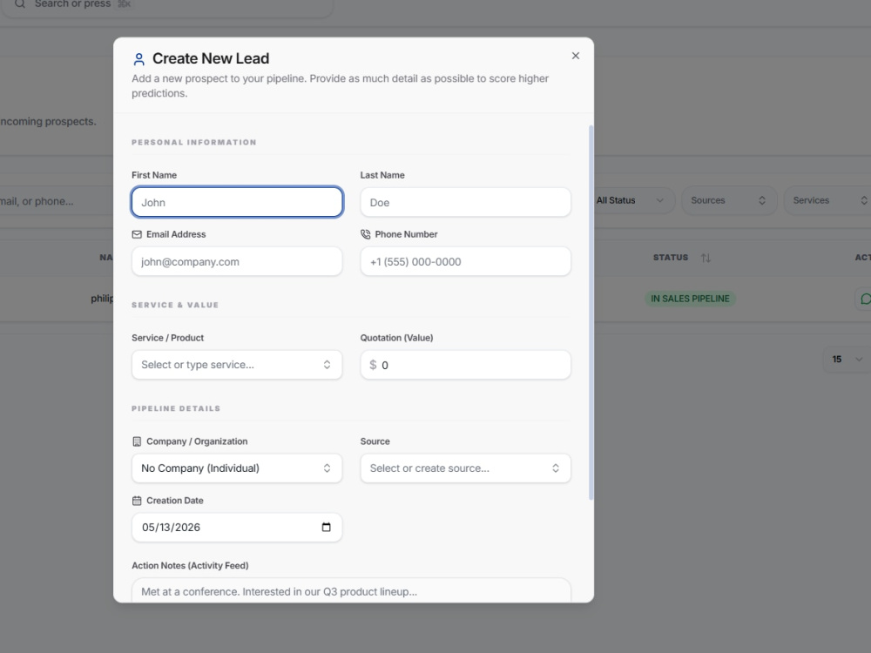Select the Quotation value field
This screenshot has width=871, height=653.
pos(465,365)
